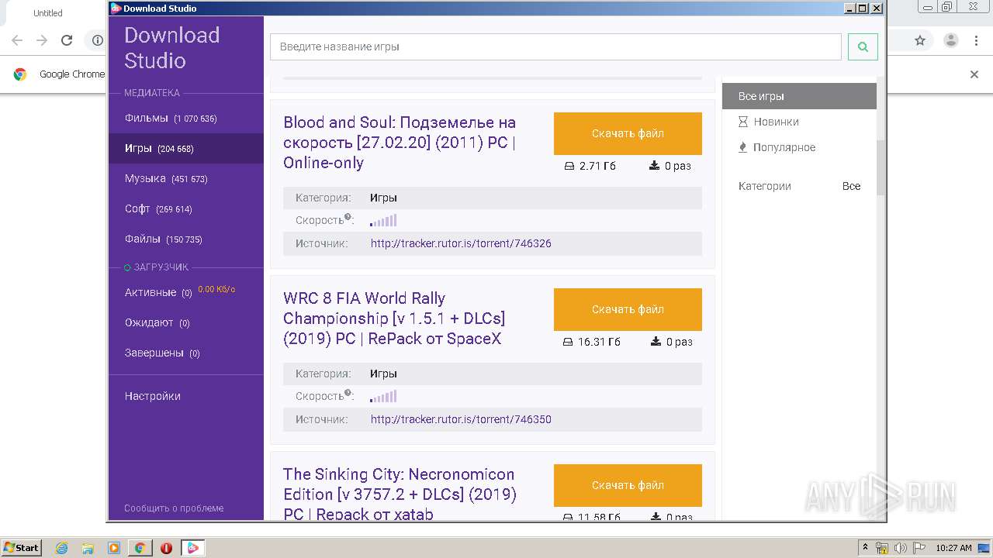
Task: Open Chrome taskbar icon
Action: click(140, 548)
